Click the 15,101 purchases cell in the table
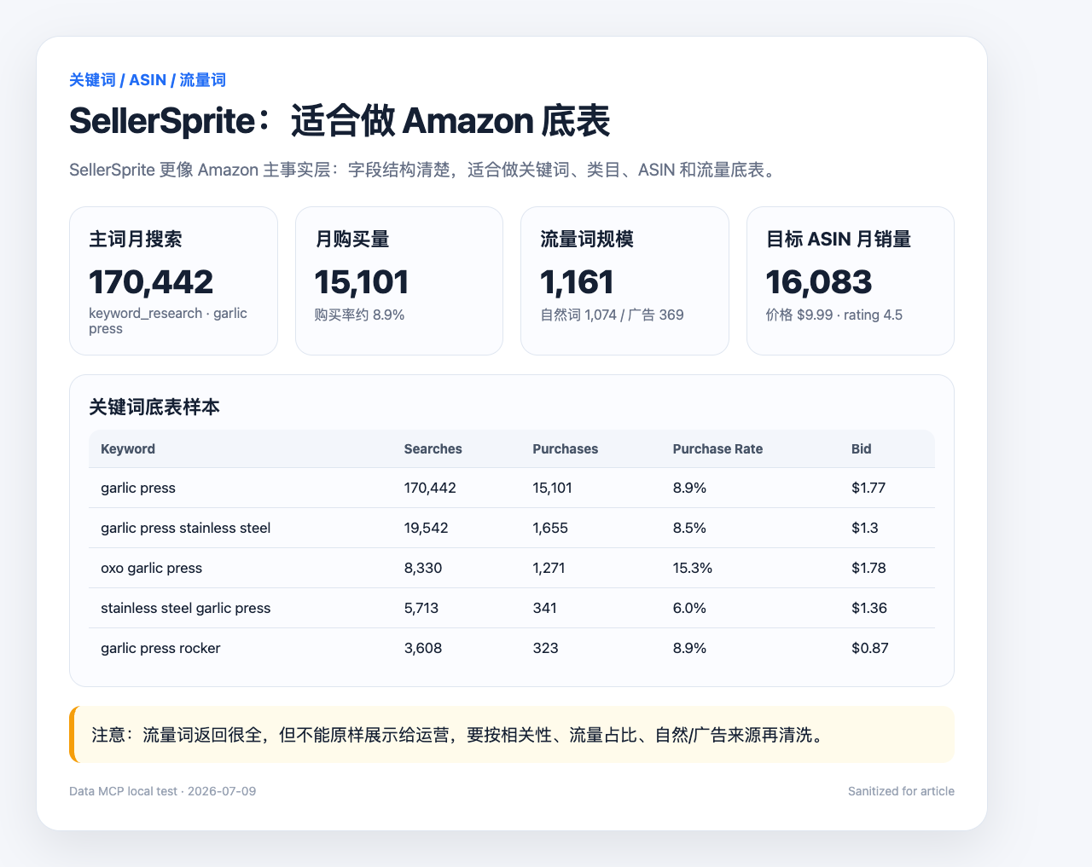The image size is (1092, 867). (552, 488)
